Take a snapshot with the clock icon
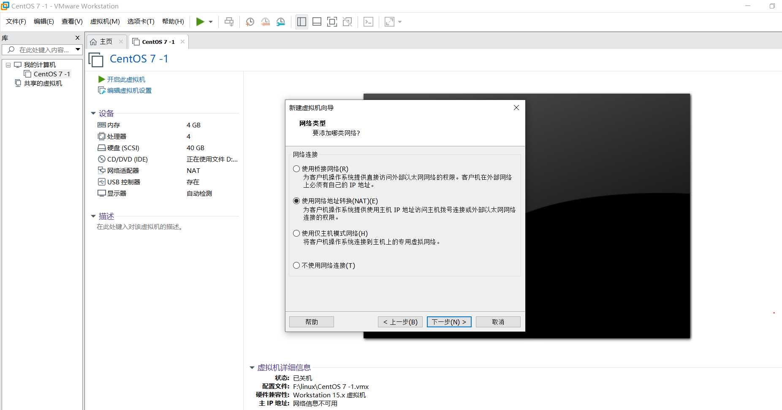782x410 pixels. pos(250,22)
